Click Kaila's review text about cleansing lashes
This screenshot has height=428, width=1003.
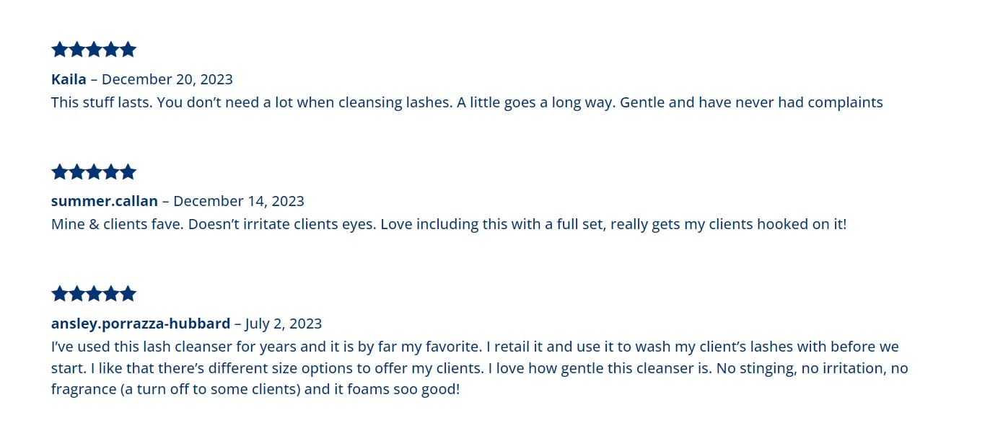tap(466, 102)
